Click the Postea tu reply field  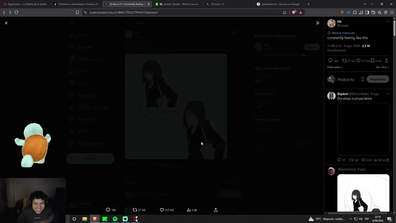click(348, 79)
